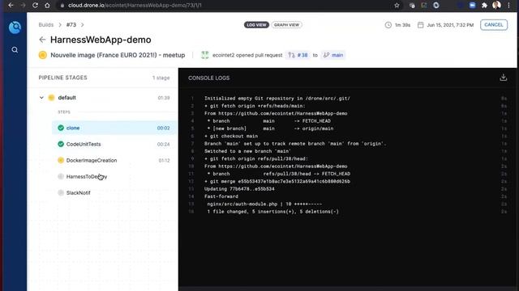
Task: Click the back arrow beside HarnessWebApp-demo
Action: 42,40
